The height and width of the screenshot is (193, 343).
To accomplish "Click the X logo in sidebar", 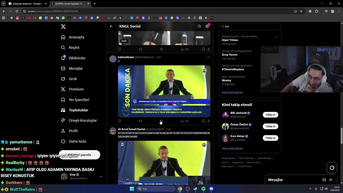I will pos(63,27).
